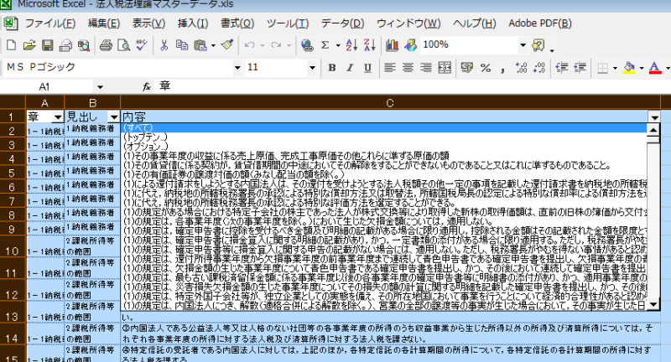671x362 pixels.
Task: Run the spelling check icon
Action: pos(142,45)
